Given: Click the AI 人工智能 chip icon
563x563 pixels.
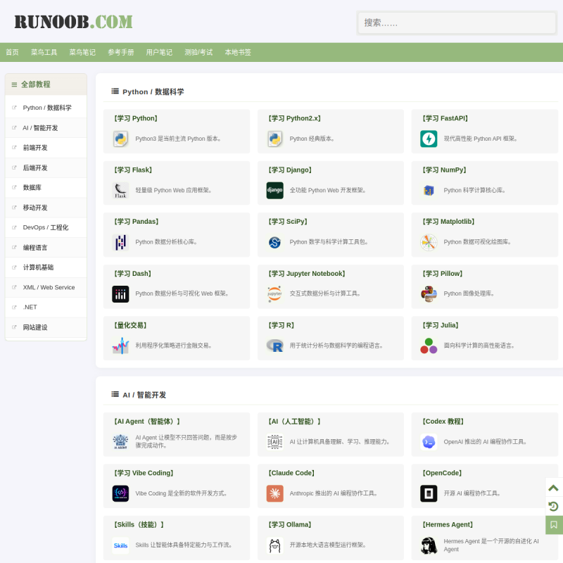Looking at the screenshot, I should [x=274, y=442].
